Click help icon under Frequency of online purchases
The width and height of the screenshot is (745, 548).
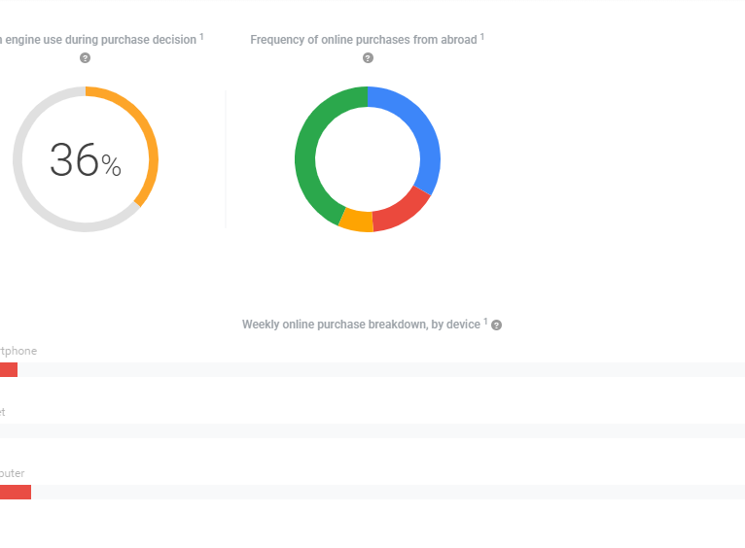point(368,58)
